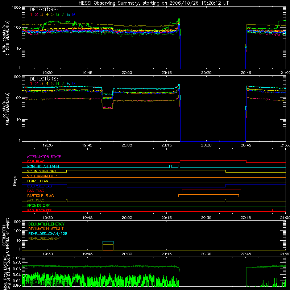Viewport: 290px width, 290px height.
Task: Select magenta detector 2 in rear segments legend
Action: click(37, 84)
